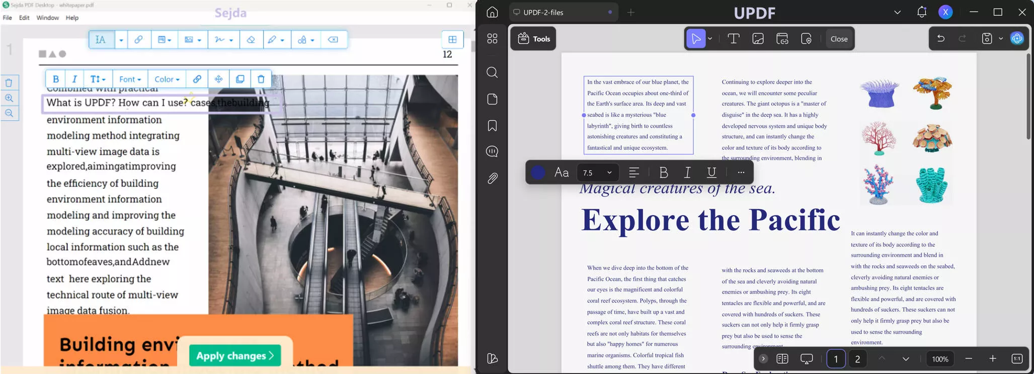
Task: Open the Font dropdown in Sejda
Action: 130,79
